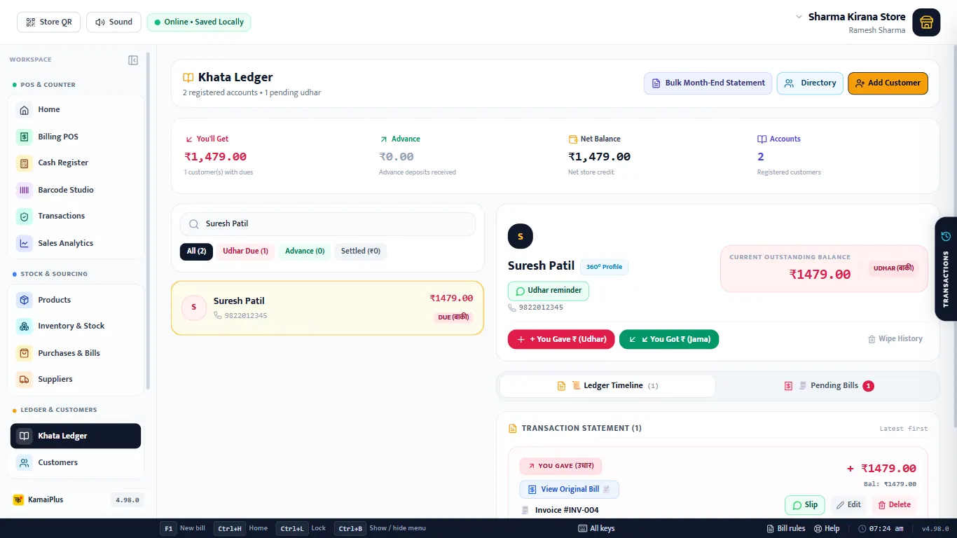Edit the INV-004 transaction

tap(848, 505)
